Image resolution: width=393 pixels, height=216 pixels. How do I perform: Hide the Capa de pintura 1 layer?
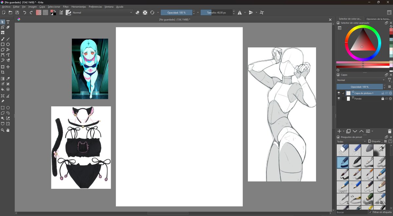[x=339, y=93]
